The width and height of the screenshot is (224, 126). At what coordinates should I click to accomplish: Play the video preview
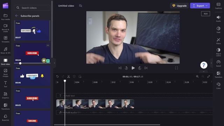[133, 68]
